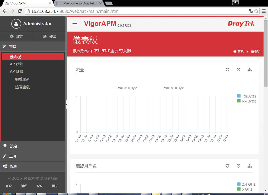268x195 pixels.
Task: Open the 隱私 privacy footer link
Action: (24, 186)
